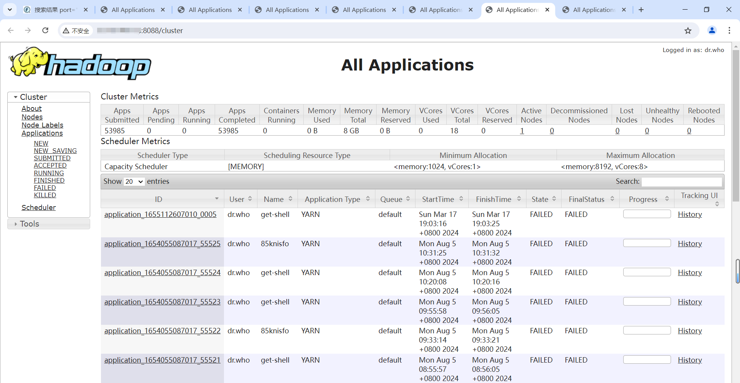
Task: Expand the Tools sidebar section
Action: coord(49,224)
